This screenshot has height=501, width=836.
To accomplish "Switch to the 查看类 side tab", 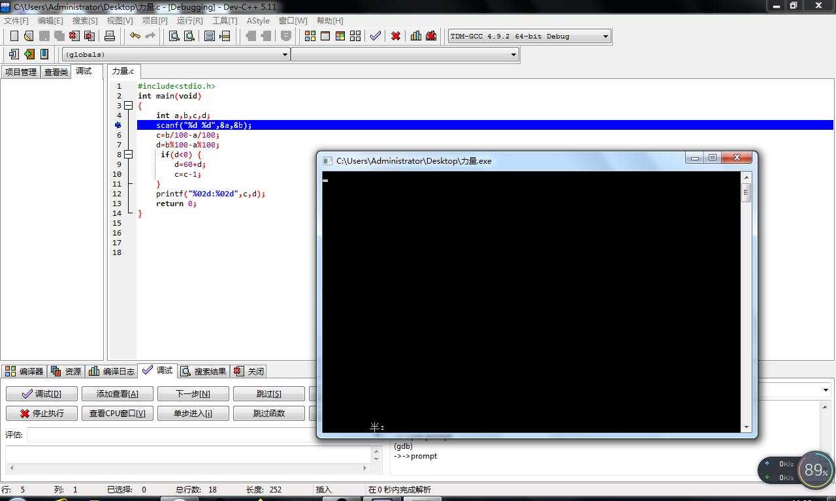I will pos(56,72).
